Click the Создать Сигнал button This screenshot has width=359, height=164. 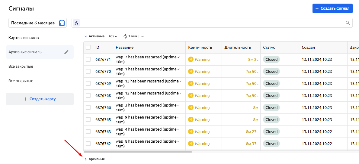coord(332,8)
